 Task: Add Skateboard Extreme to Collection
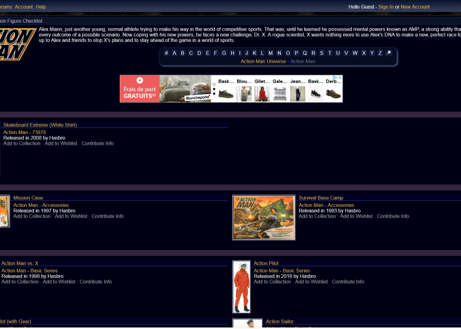22,144
